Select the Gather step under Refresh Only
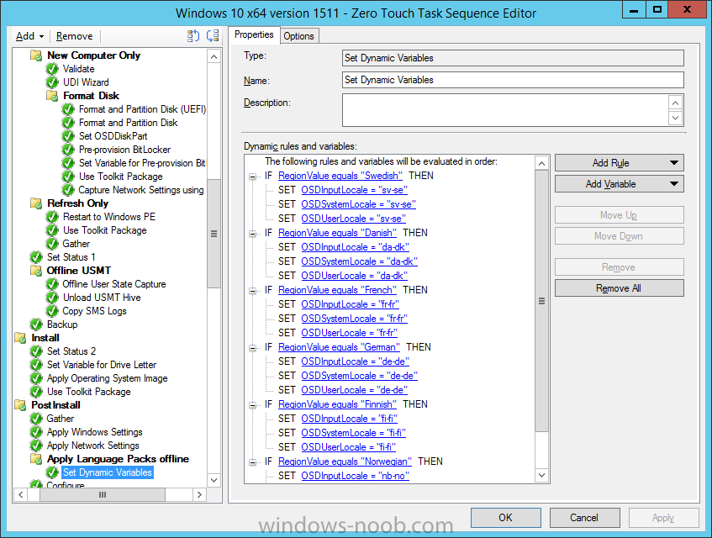This screenshot has height=538, width=712. click(x=76, y=244)
